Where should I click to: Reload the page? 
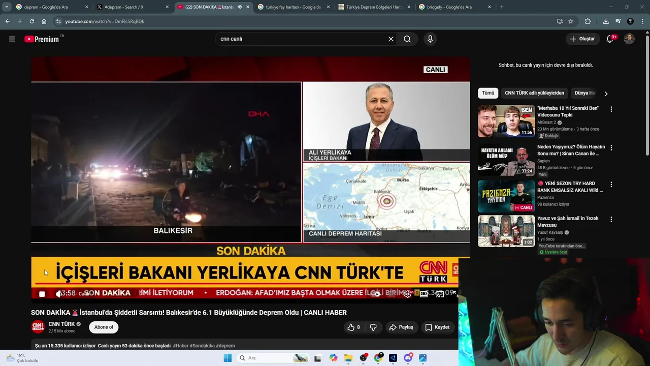(31, 21)
